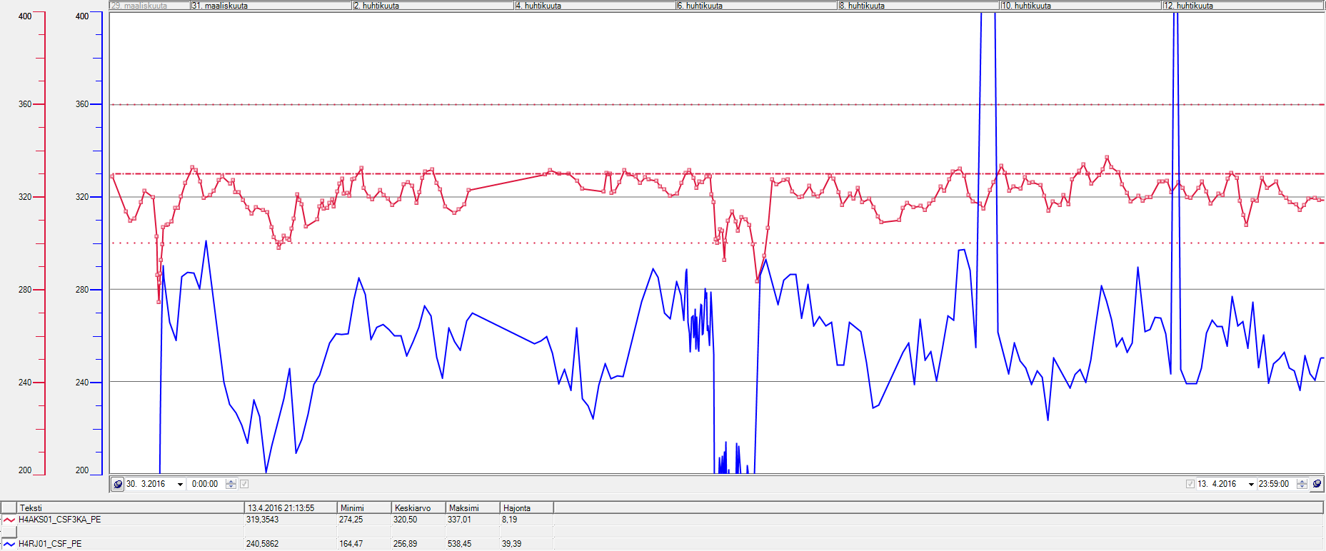This screenshot has width=1326, height=551.
Task: Click maximum value 337,01 cell
Action: tap(473, 520)
